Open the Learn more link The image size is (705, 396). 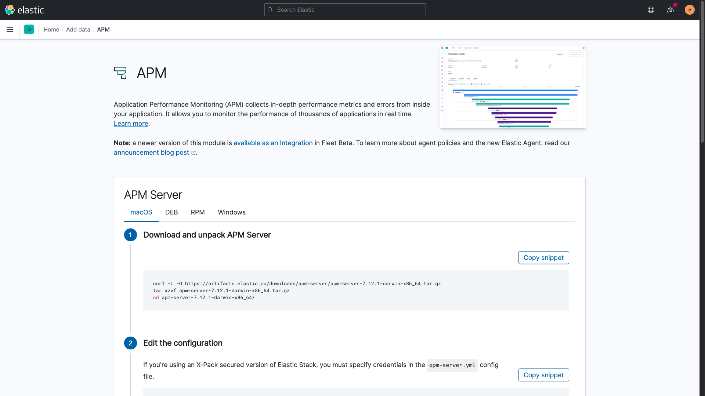pos(131,124)
